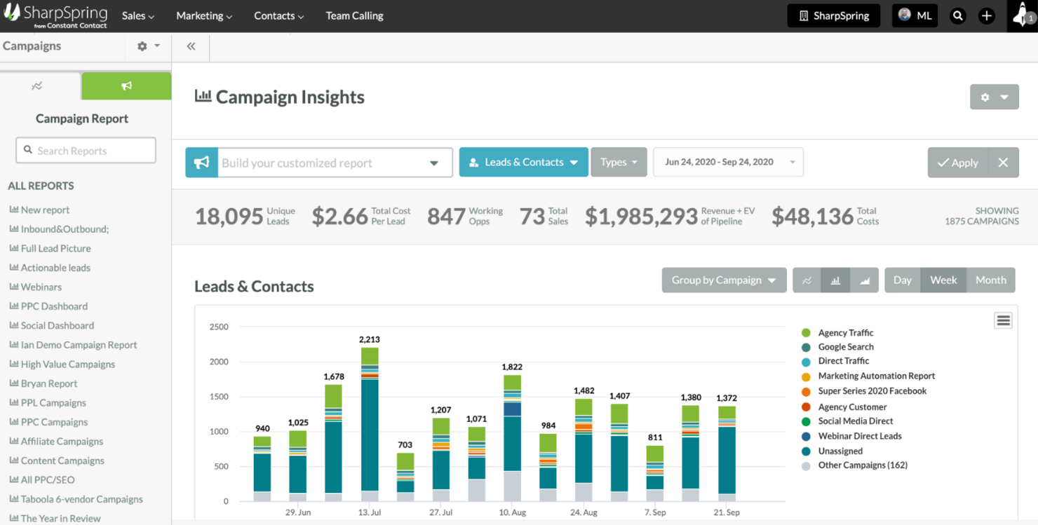Go to Team Calling
Image resolution: width=1038 pixels, height=525 pixels.
(x=354, y=15)
